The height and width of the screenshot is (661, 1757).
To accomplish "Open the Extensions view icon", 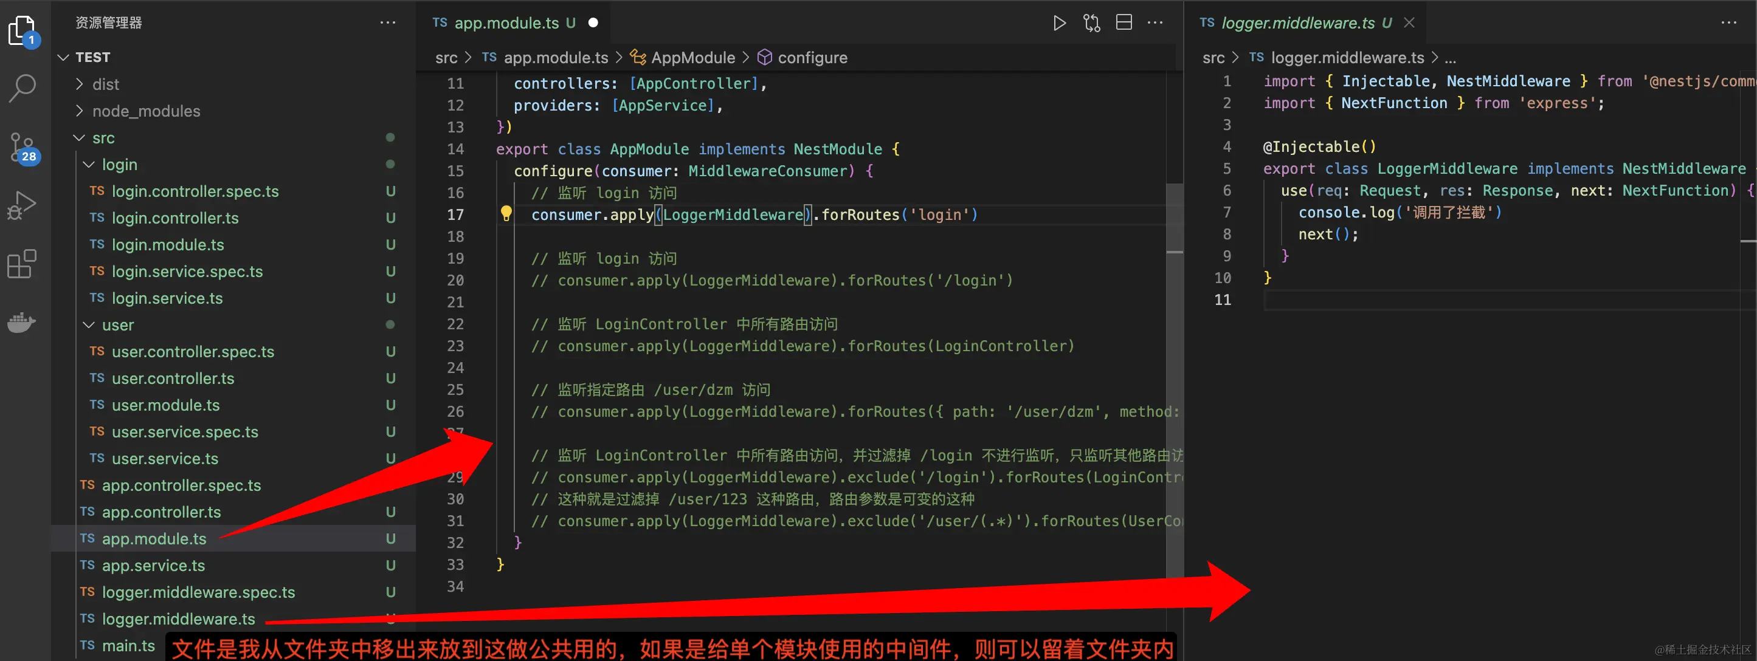I will [22, 264].
